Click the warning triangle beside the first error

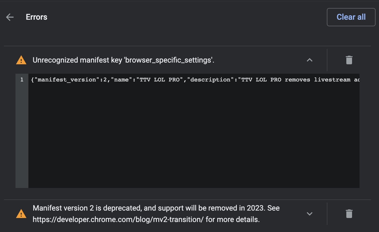tap(21, 60)
